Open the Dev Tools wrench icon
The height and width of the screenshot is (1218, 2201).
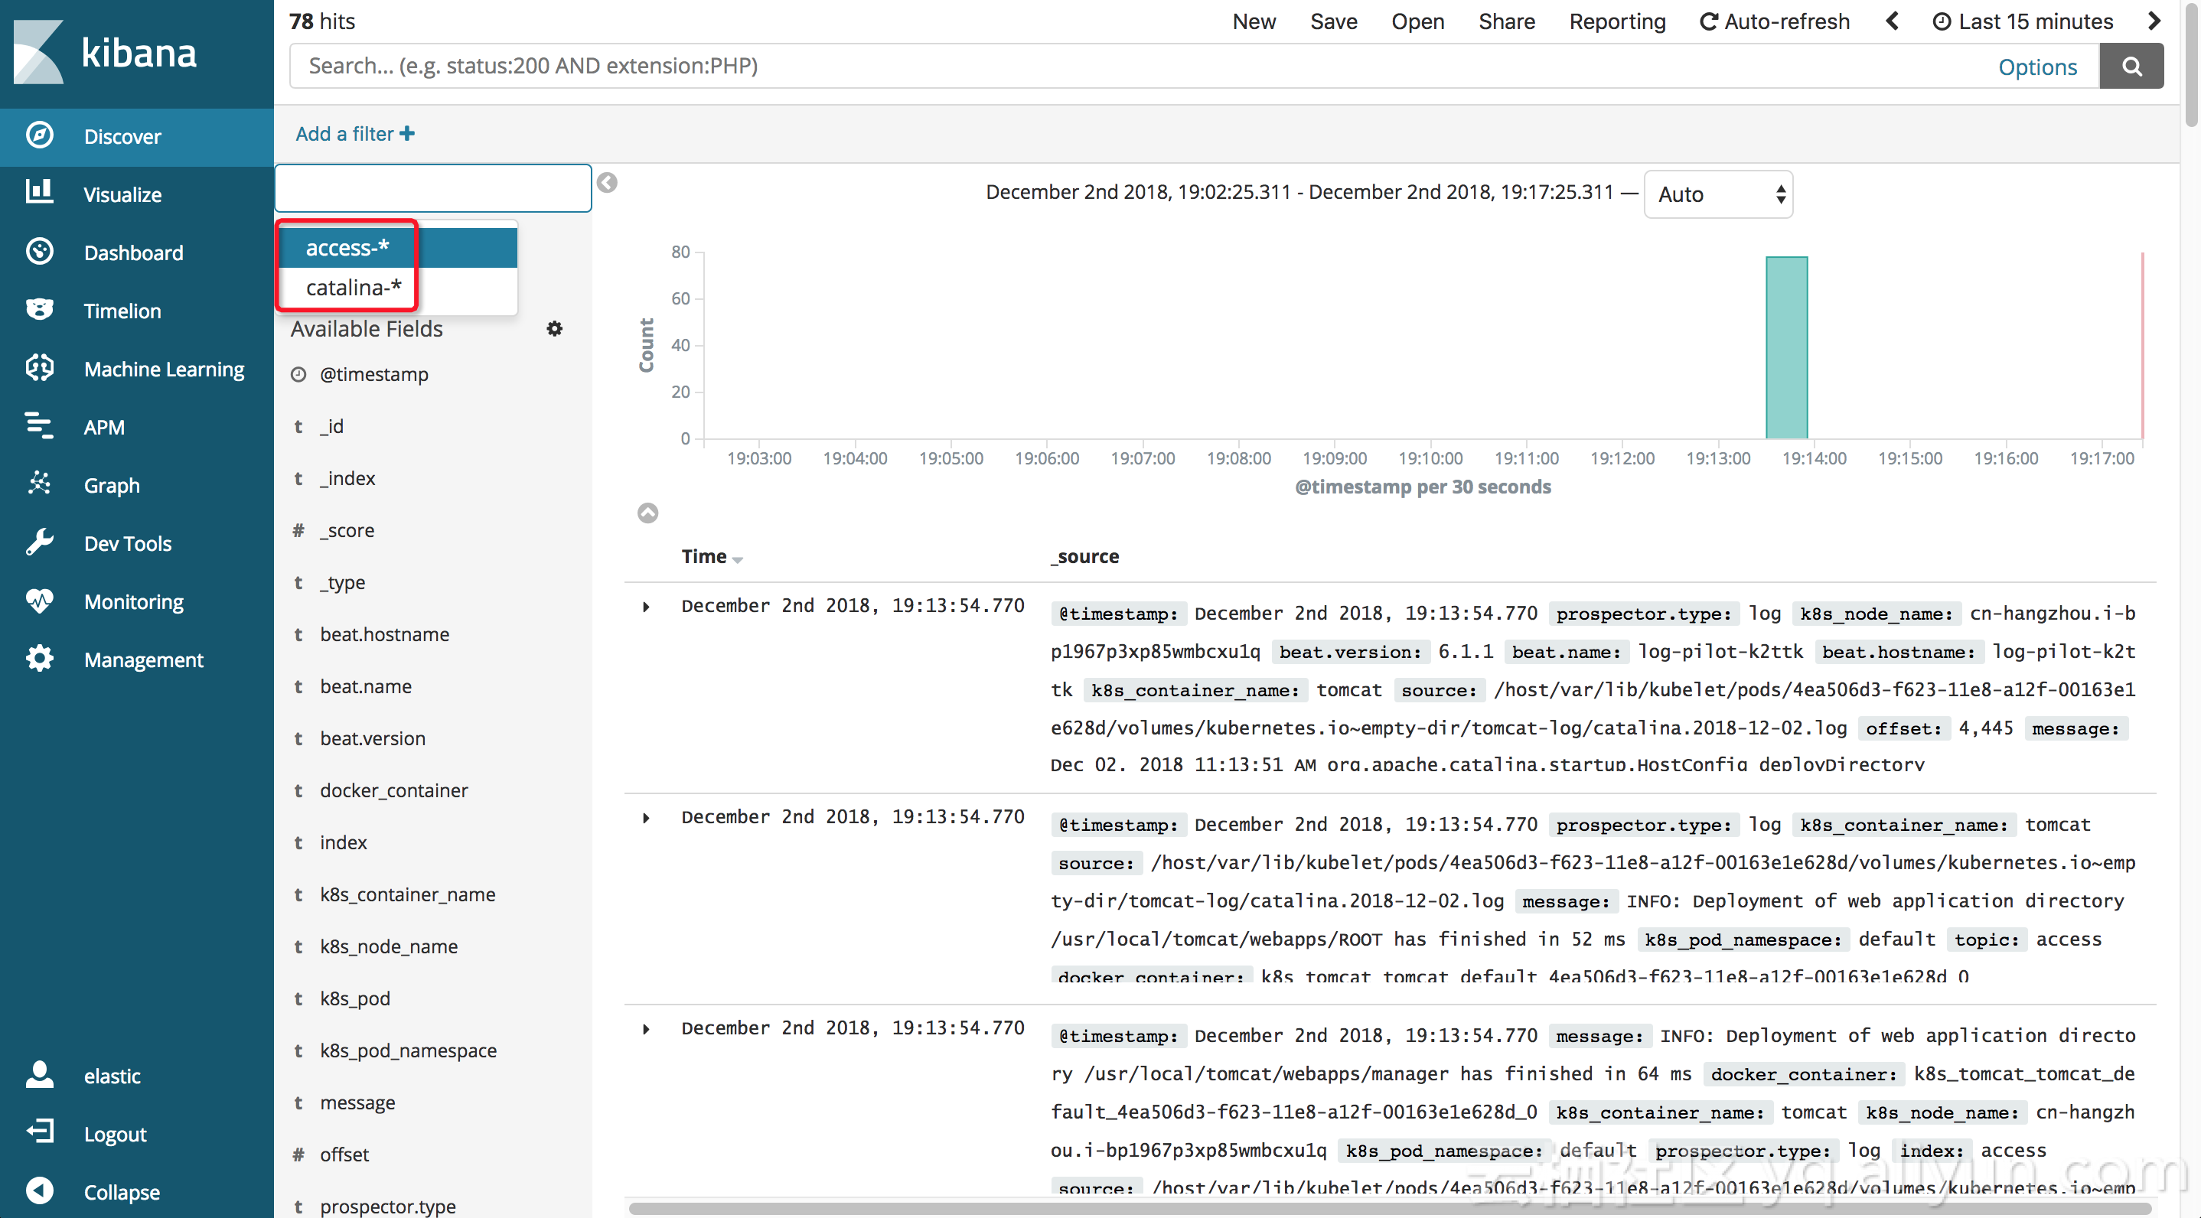pyautogui.click(x=39, y=542)
